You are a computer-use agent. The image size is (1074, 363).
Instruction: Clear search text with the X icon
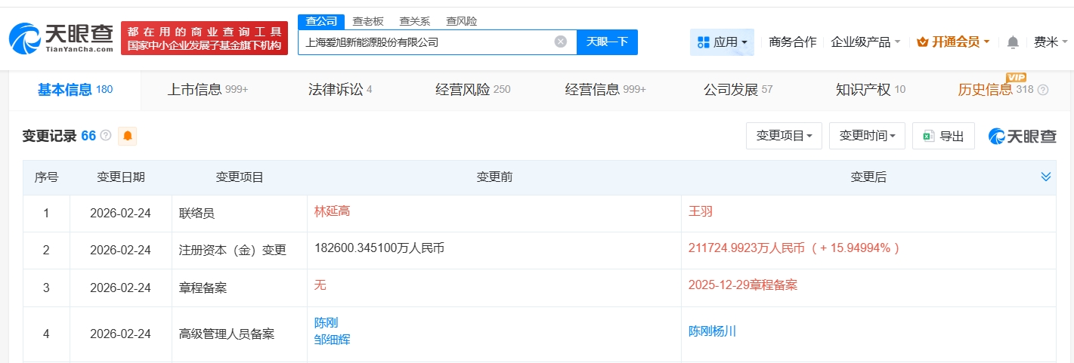pyautogui.click(x=560, y=42)
